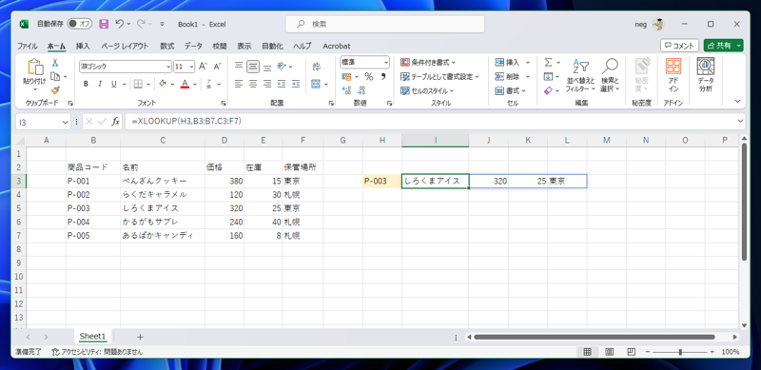Collapse the ribbon with chevron
761x370 pixels.
[x=738, y=101]
